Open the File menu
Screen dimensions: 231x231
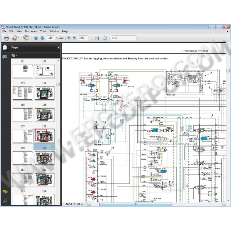(x=4, y=31)
